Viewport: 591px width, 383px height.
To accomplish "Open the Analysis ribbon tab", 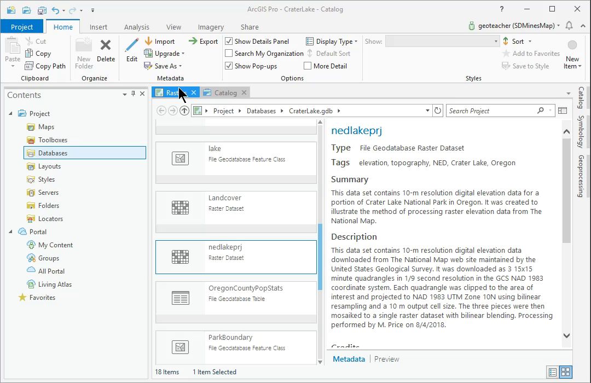I will tap(136, 27).
